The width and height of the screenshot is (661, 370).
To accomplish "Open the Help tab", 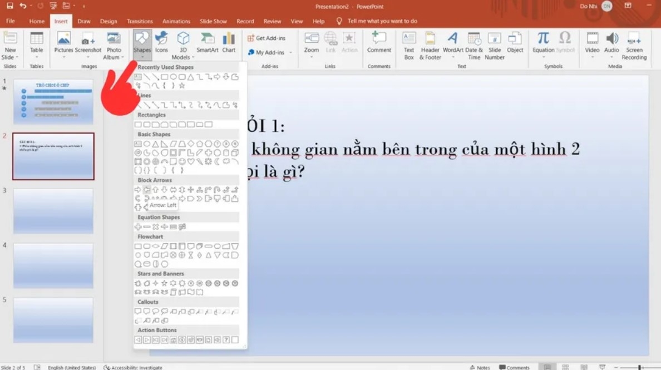I will 318,21.
